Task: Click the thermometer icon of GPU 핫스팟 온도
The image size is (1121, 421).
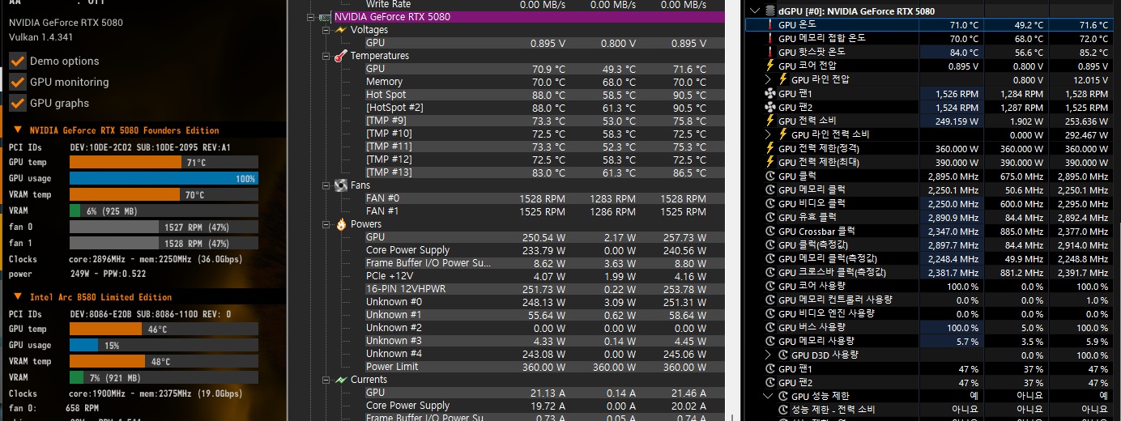Action: (769, 53)
